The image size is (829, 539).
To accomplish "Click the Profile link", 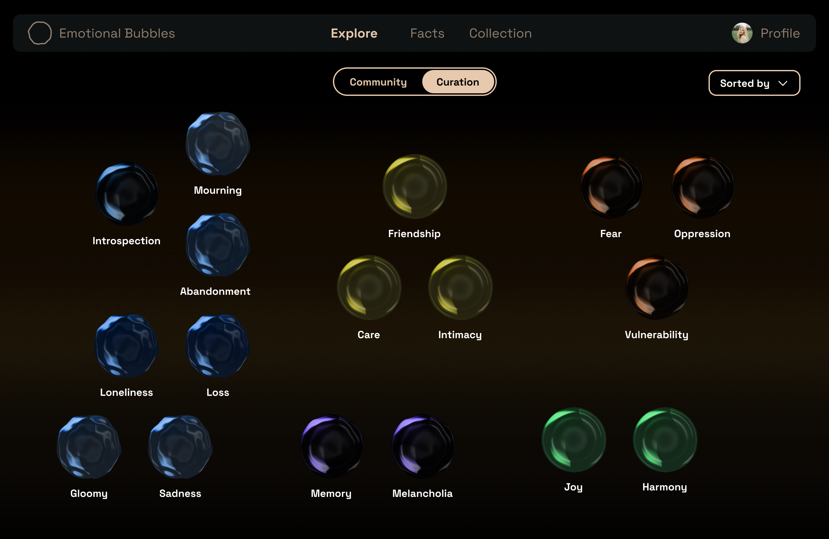I will tap(780, 33).
